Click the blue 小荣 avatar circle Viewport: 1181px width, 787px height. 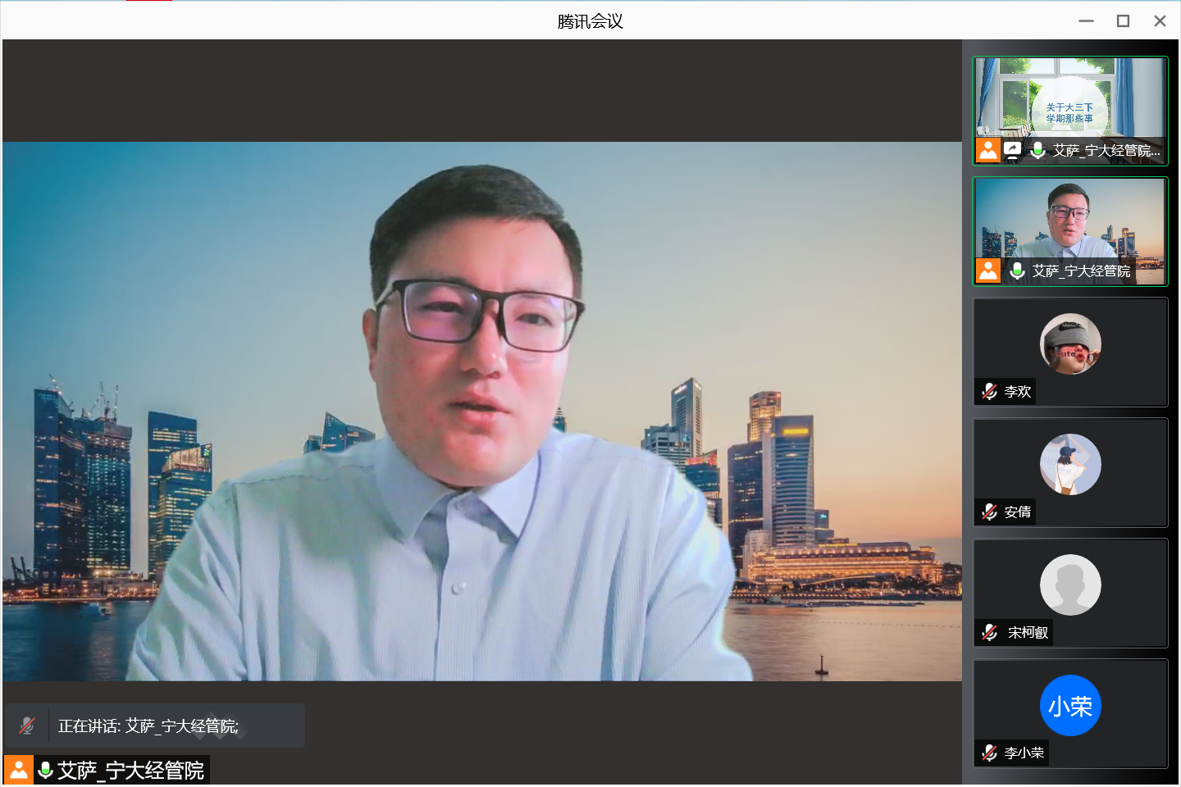1070,706
